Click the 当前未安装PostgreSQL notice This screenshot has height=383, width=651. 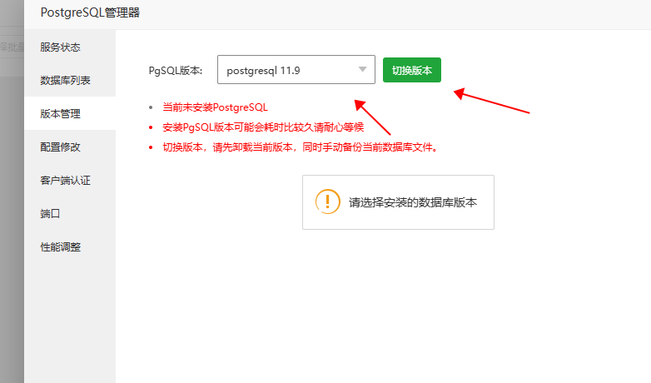(x=215, y=107)
